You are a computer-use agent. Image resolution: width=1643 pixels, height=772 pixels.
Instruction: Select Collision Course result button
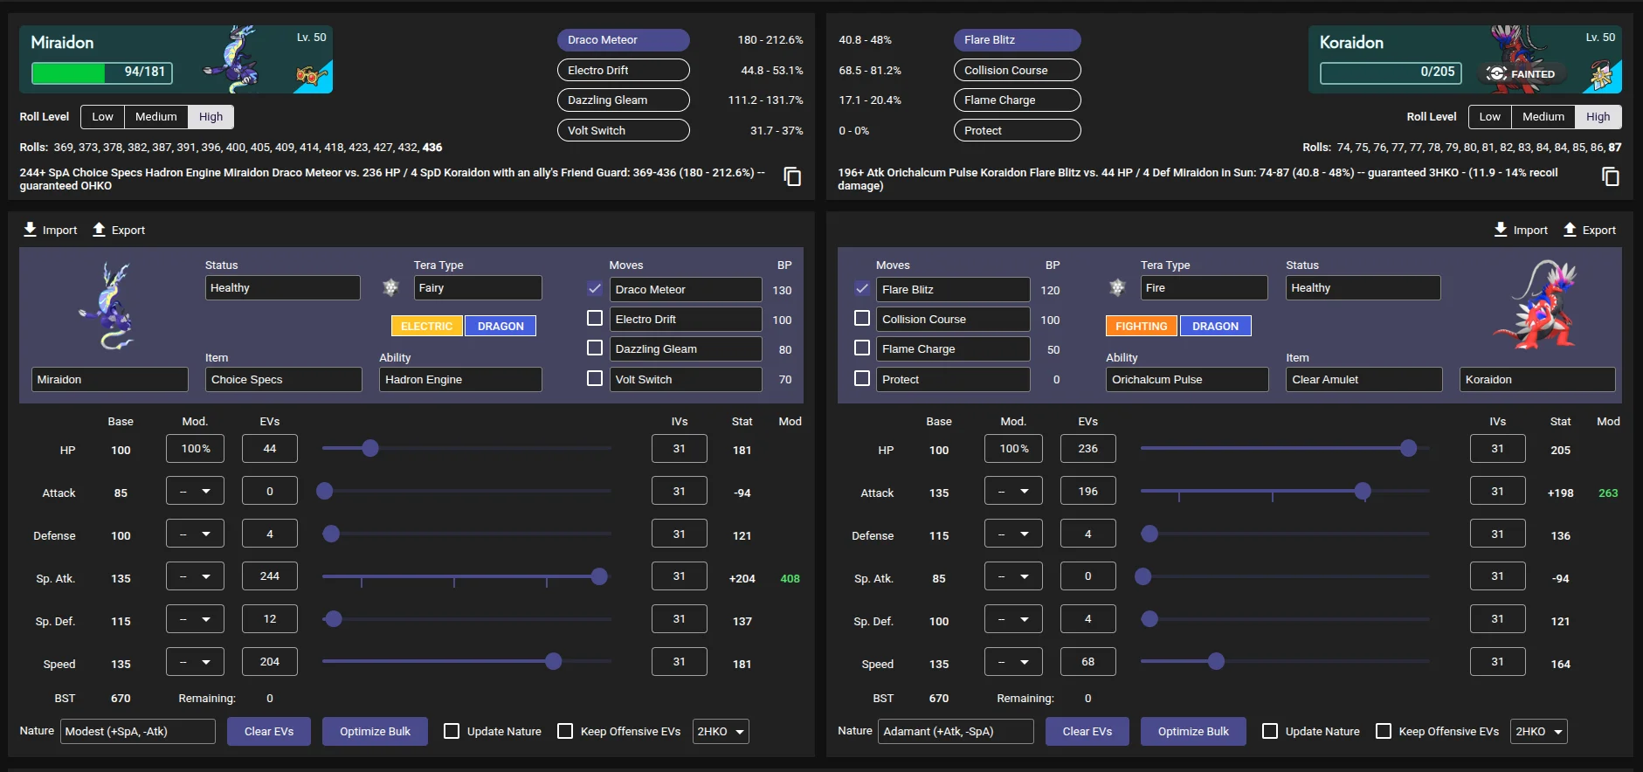click(x=1018, y=70)
